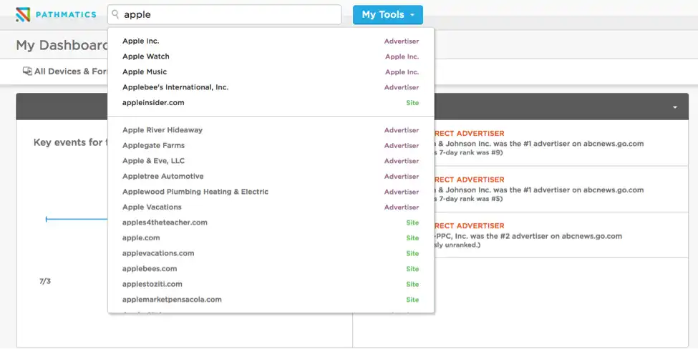Pick Applebee's International, Inc. result
The image size is (698, 349).
point(271,87)
